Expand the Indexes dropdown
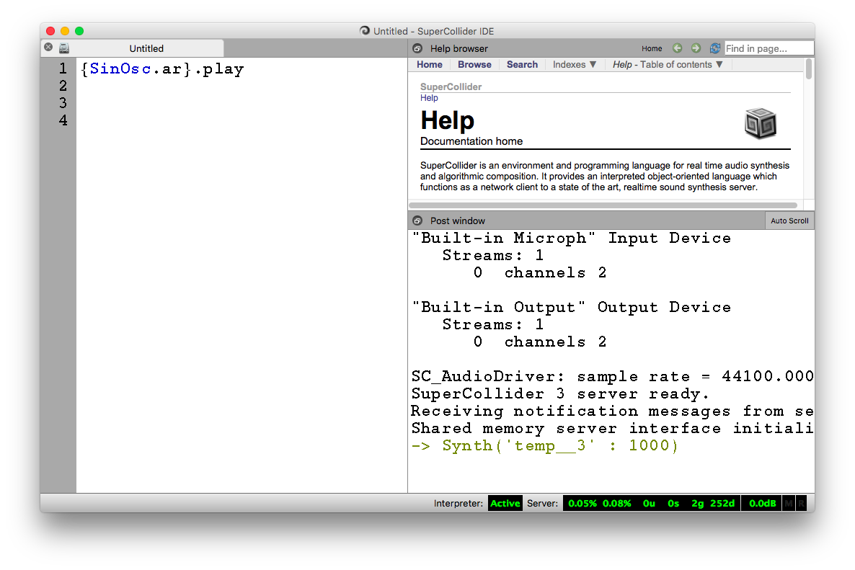 [575, 64]
